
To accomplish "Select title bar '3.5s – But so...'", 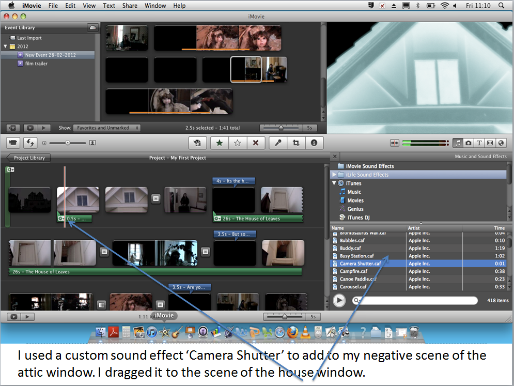I will click(235, 234).
